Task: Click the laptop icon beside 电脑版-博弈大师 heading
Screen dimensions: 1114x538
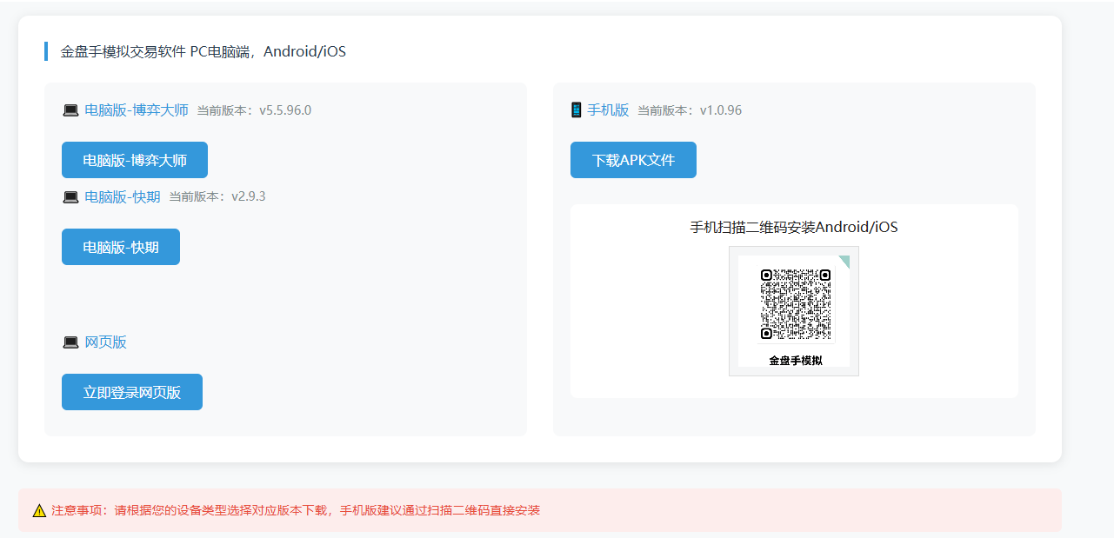Action: point(70,110)
